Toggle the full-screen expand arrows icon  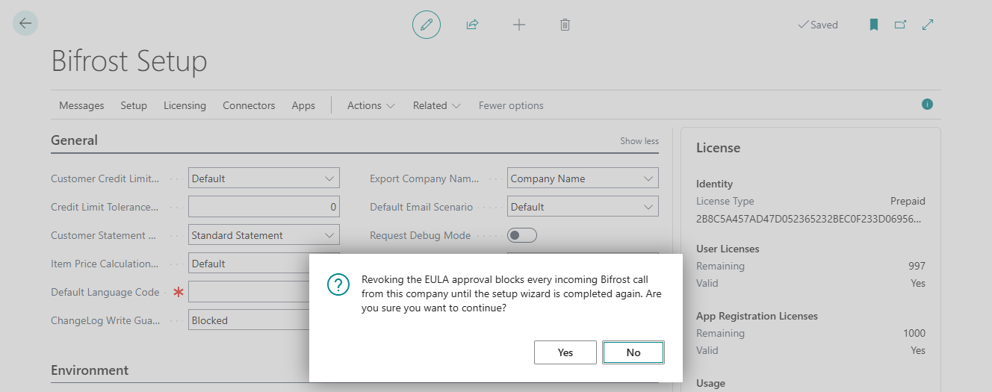(x=928, y=25)
